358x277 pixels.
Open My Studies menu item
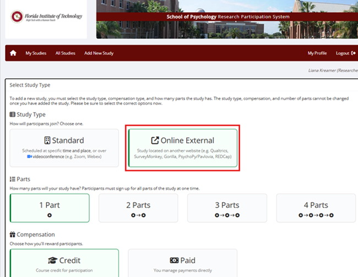click(x=36, y=53)
